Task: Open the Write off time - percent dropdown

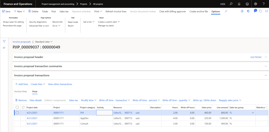Action: (x=146, y=100)
